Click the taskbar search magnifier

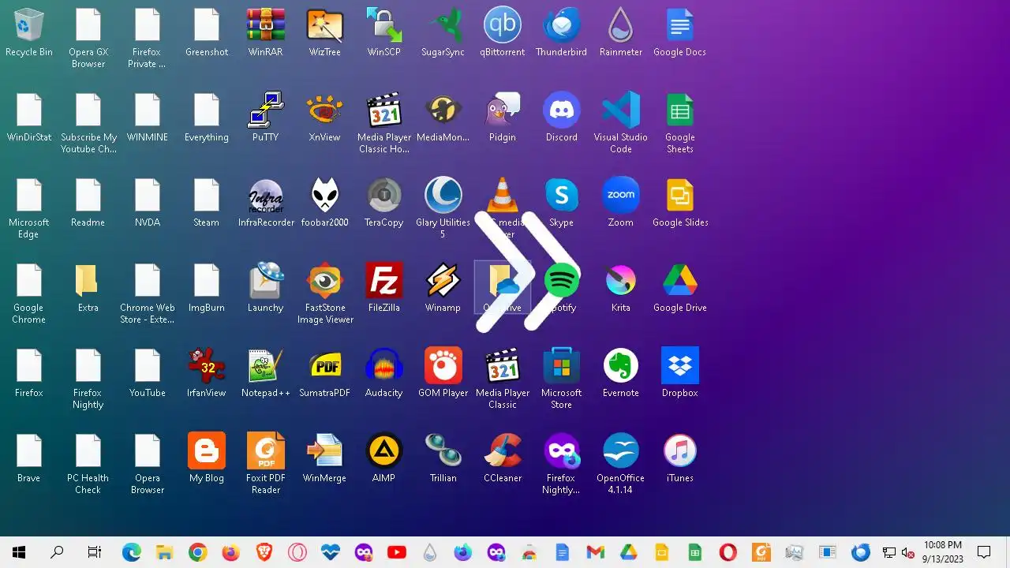[57, 552]
